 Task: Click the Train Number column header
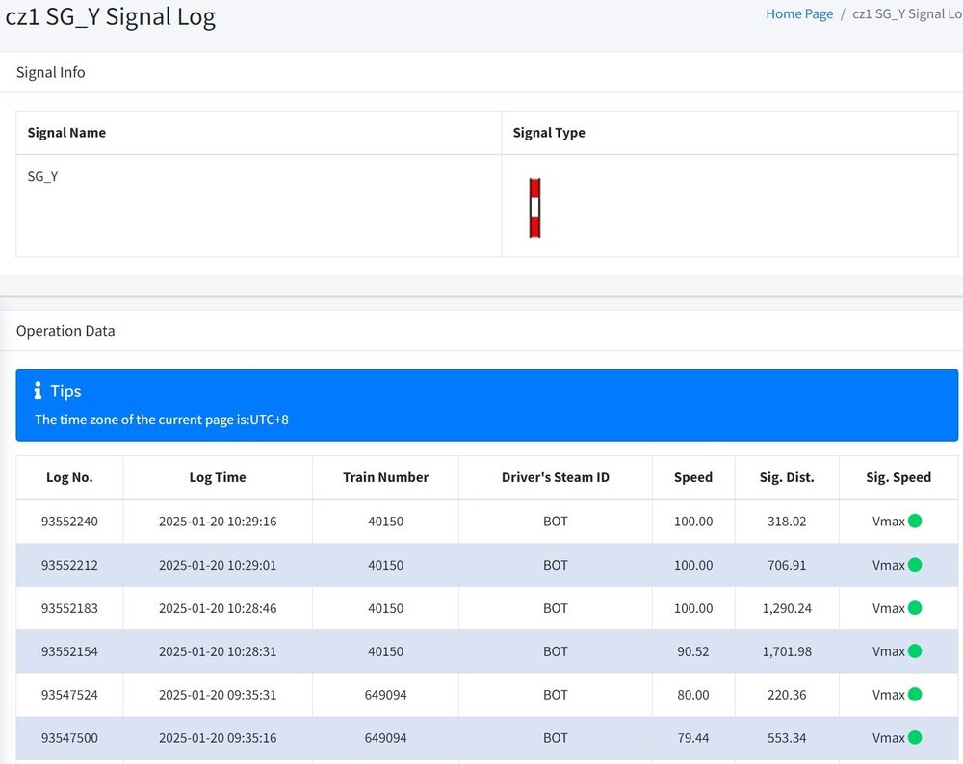pos(385,477)
